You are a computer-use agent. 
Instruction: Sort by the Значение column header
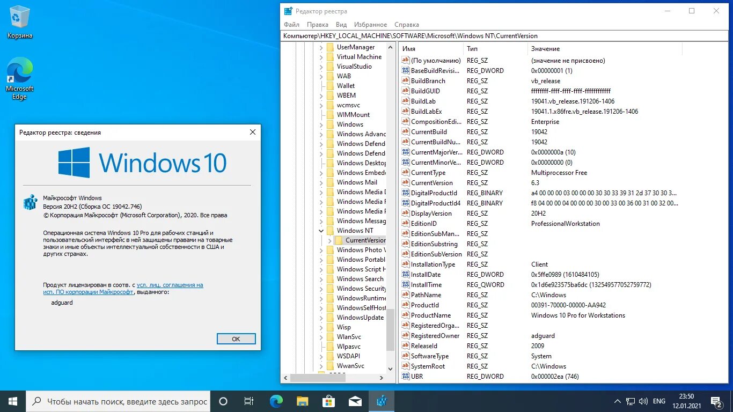[605, 49]
